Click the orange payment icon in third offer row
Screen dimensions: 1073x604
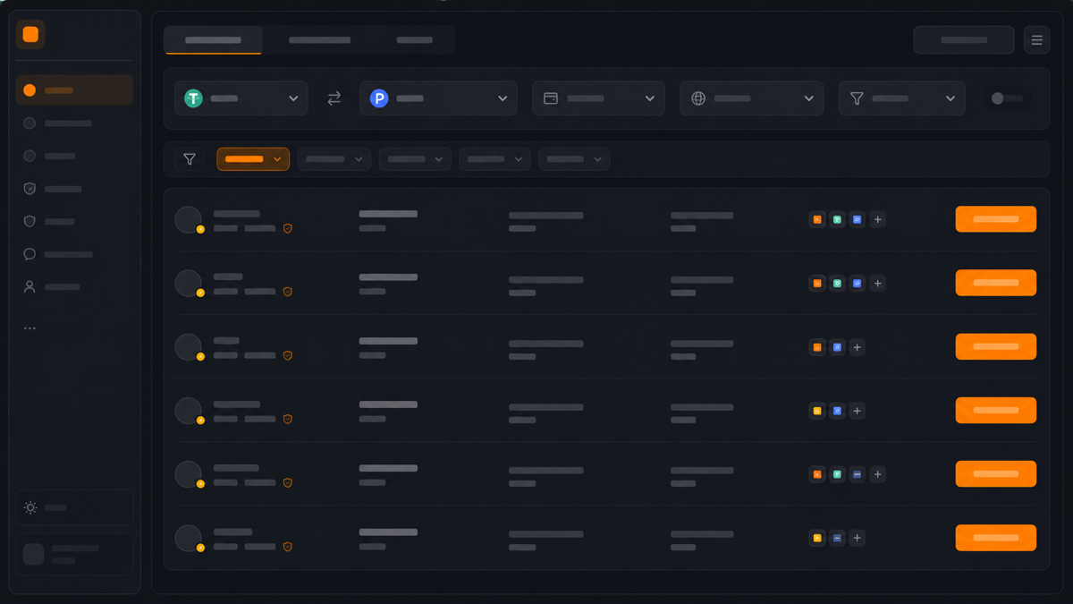[817, 347]
